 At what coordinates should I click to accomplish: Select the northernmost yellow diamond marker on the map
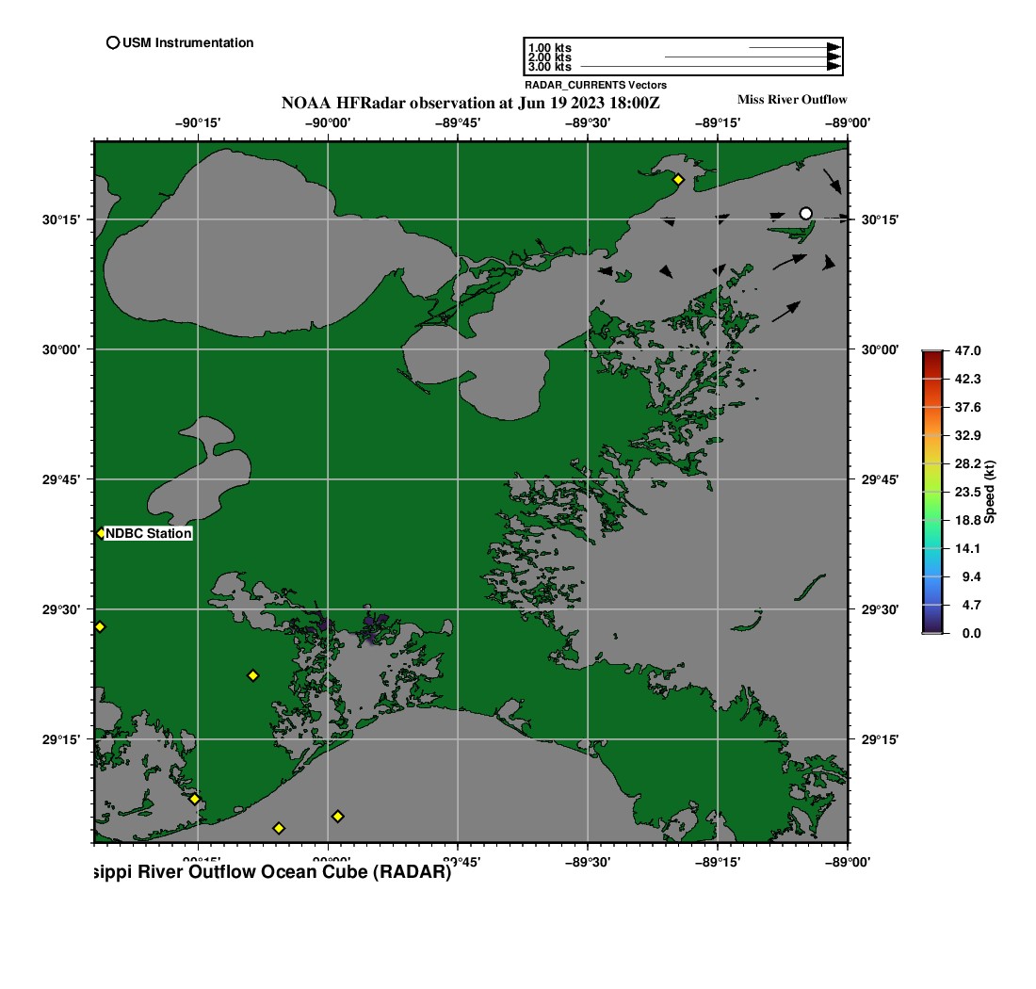(x=678, y=179)
